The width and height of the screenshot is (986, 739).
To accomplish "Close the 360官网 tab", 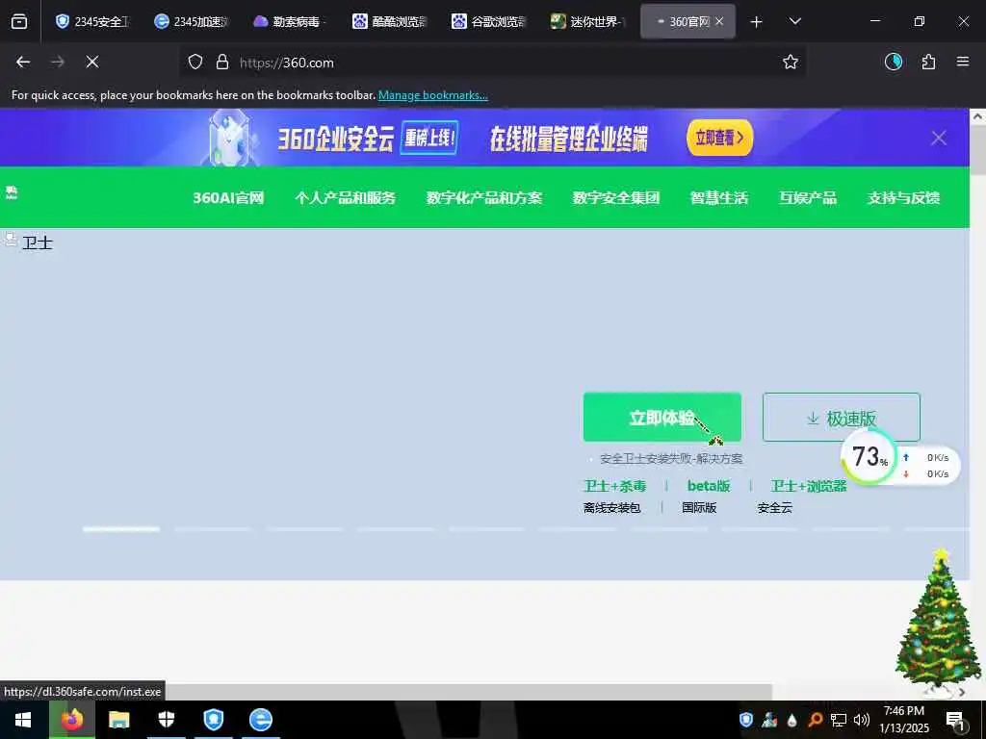I will pyautogui.click(x=719, y=21).
